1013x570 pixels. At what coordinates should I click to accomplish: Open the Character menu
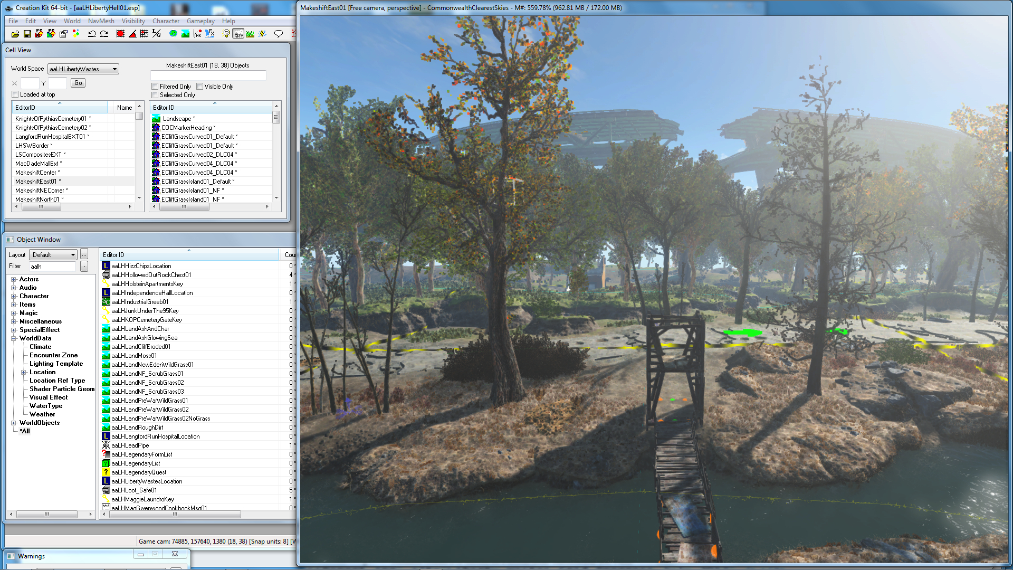click(166, 21)
